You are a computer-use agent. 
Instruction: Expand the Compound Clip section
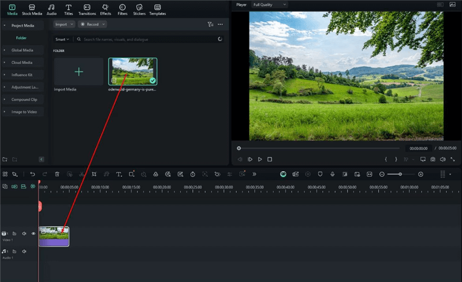pyautogui.click(x=23, y=100)
